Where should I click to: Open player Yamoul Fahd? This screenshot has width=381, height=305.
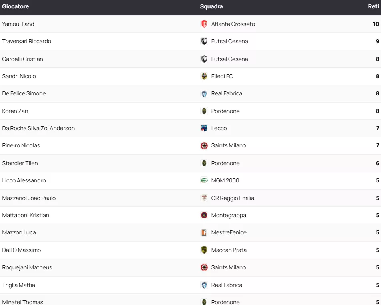[18, 24]
